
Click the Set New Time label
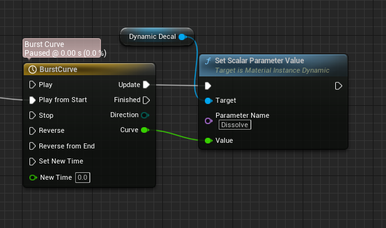point(61,161)
